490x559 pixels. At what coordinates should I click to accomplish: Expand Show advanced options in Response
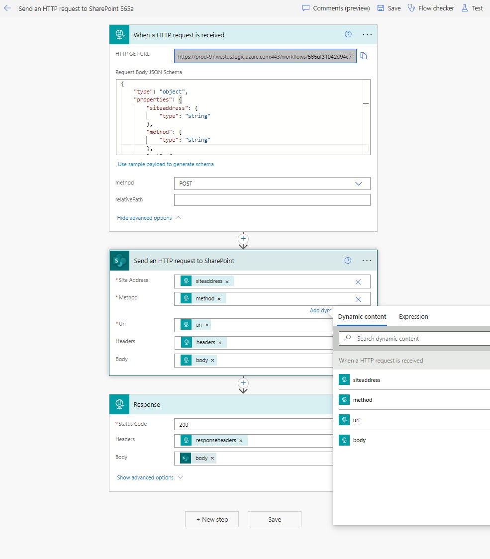(150, 477)
